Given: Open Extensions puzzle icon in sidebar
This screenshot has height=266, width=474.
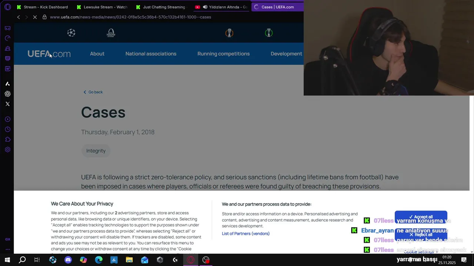Looking at the screenshot, I should 7,139.
